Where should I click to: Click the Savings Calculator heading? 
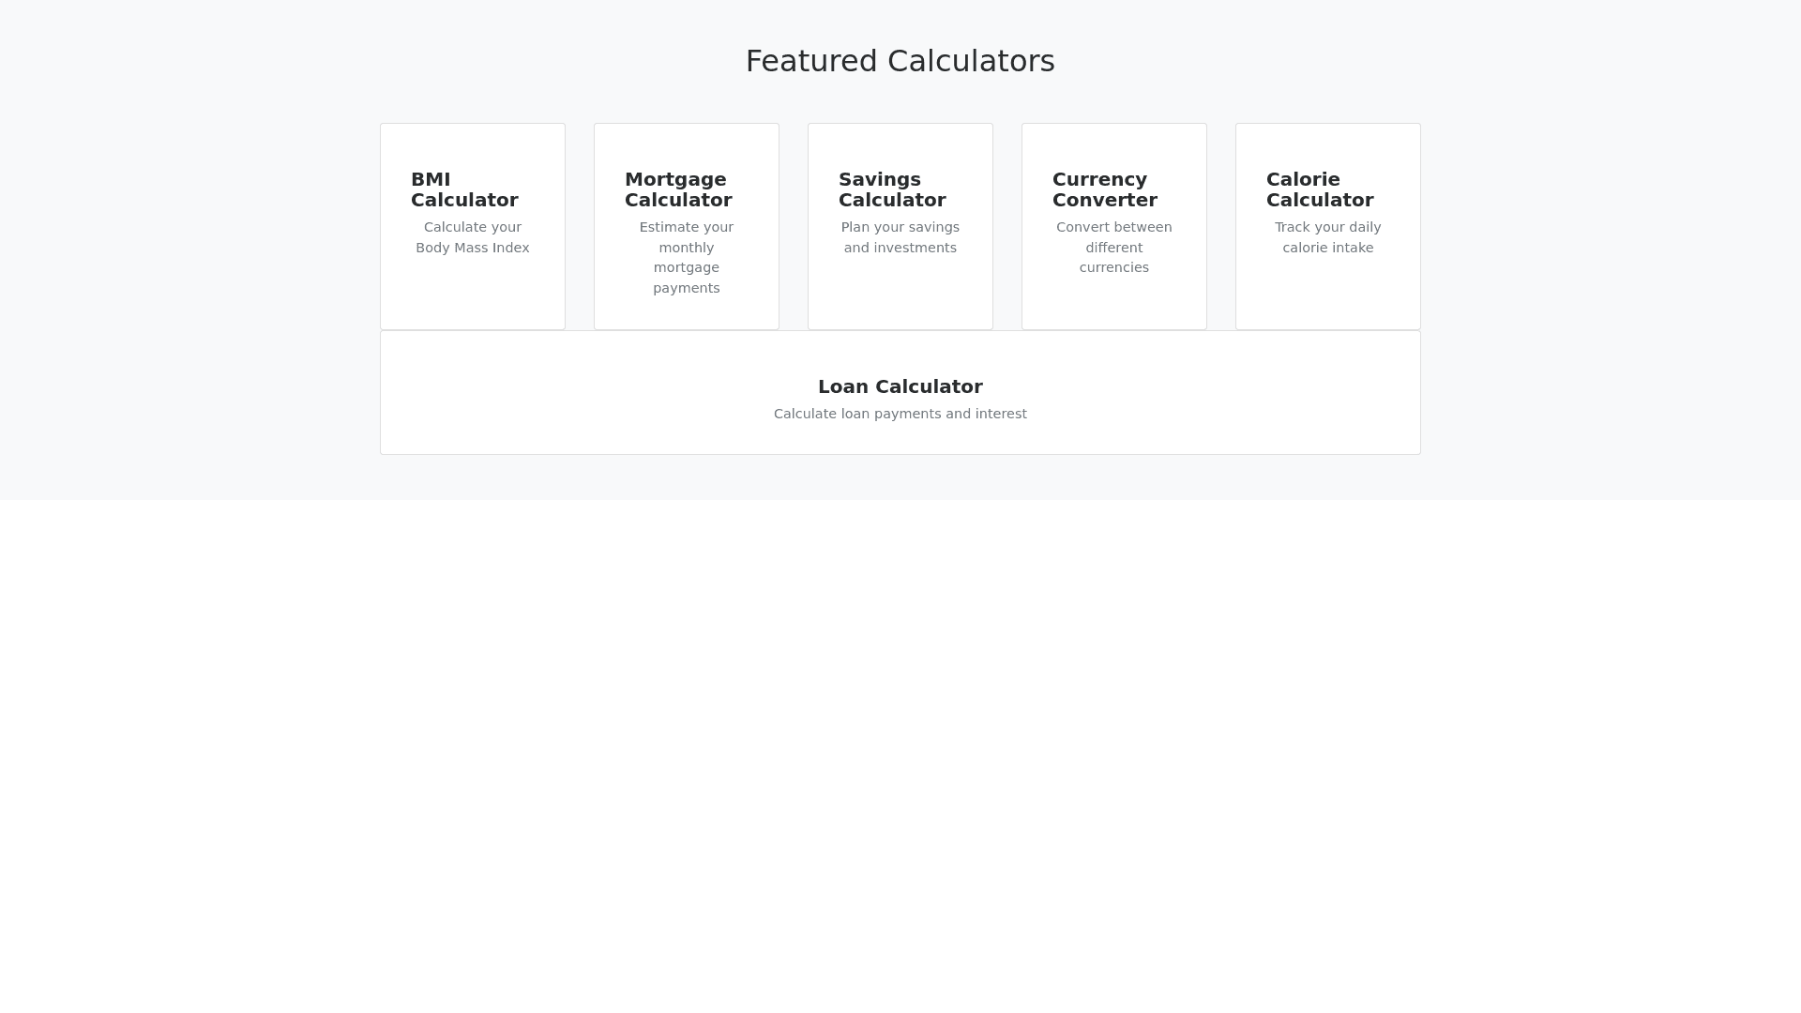892,189
